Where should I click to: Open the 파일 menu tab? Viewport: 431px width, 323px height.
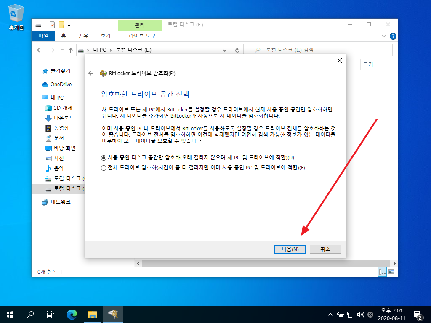(43, 36)
